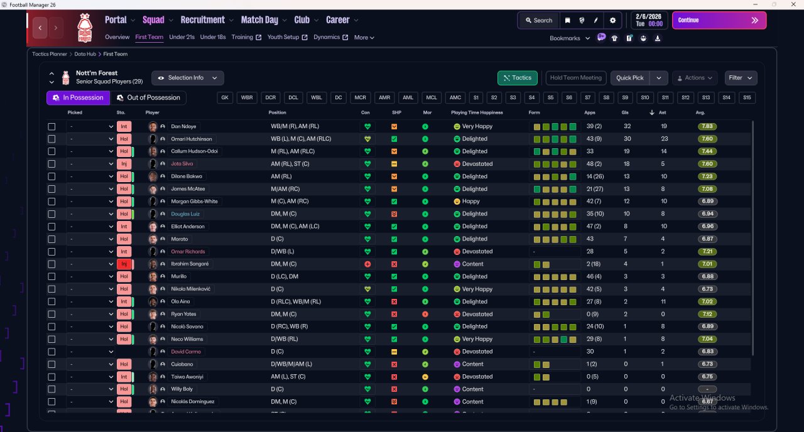
Task: Select the download save shortcut icon
Action: pos(658,38)
